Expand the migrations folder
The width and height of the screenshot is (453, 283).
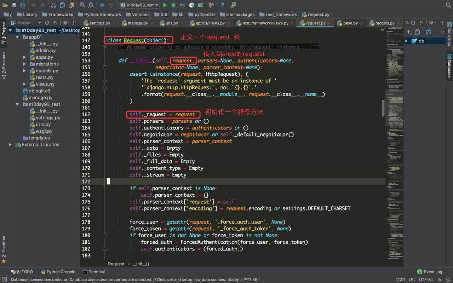[x=24, y=64]
